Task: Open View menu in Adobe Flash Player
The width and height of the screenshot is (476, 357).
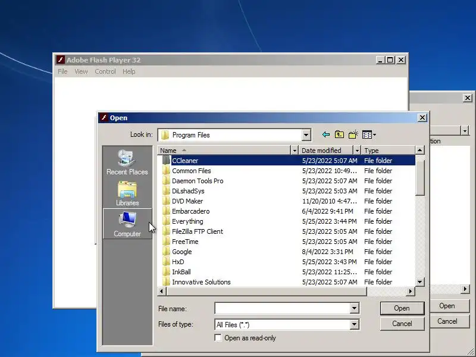Action: click(x=81, y=71)
